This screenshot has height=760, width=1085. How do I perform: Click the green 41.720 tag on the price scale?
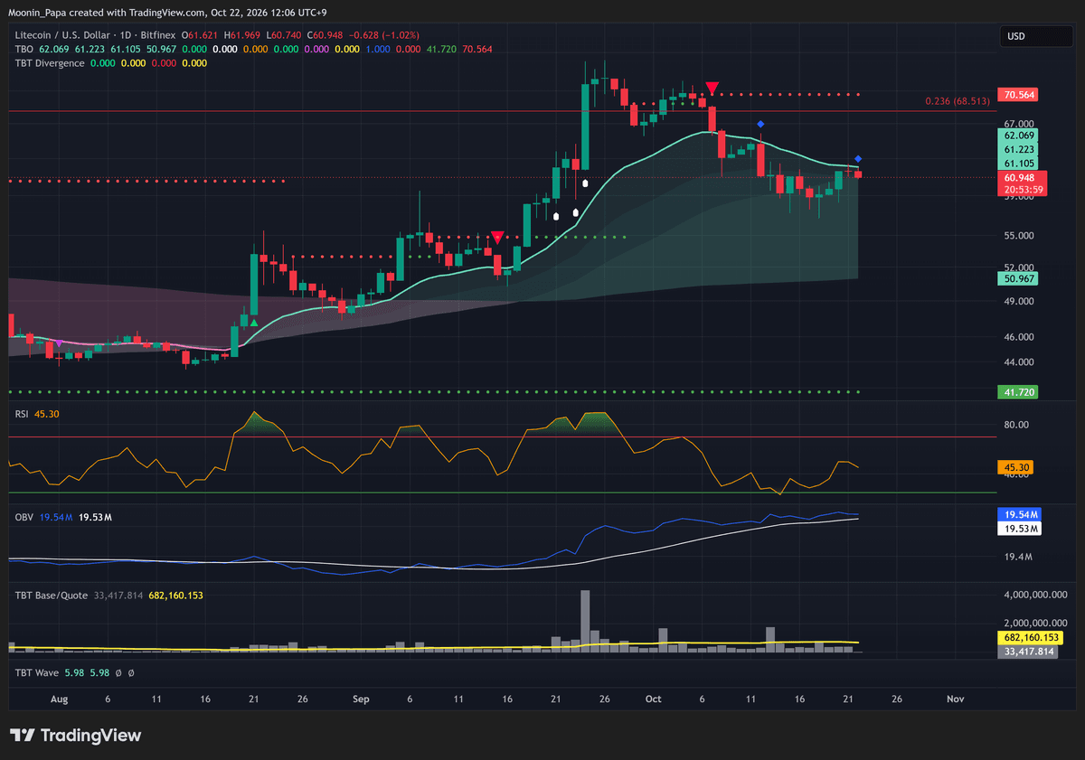click(1020, 392)
